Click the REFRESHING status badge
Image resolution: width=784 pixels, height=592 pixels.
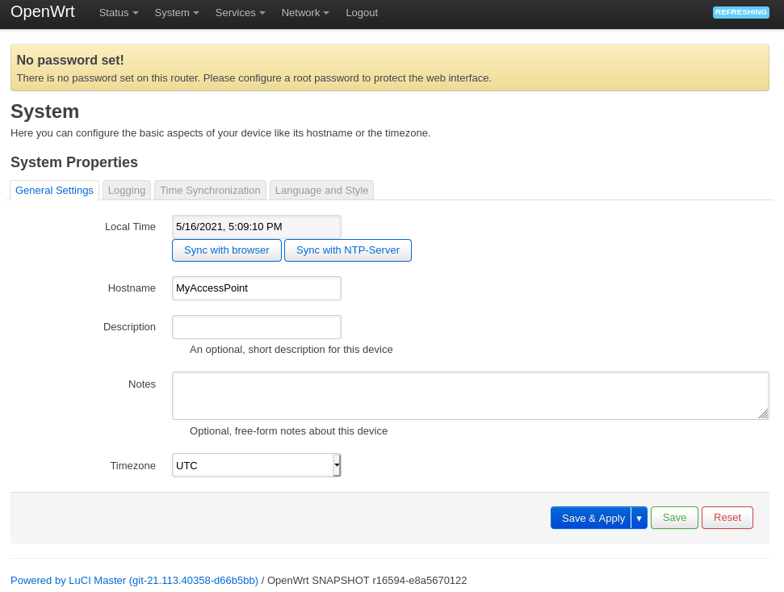pos(740,12)
